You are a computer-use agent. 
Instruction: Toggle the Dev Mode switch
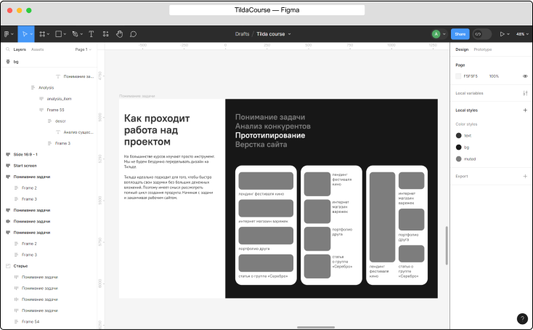click(481, 34)
